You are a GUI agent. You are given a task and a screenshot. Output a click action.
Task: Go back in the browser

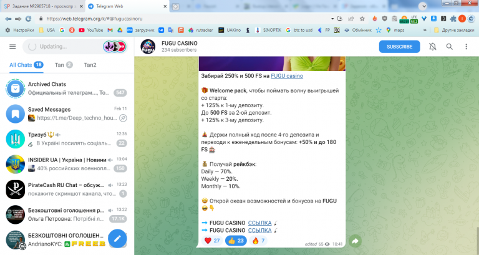click(x=8, y=19)
